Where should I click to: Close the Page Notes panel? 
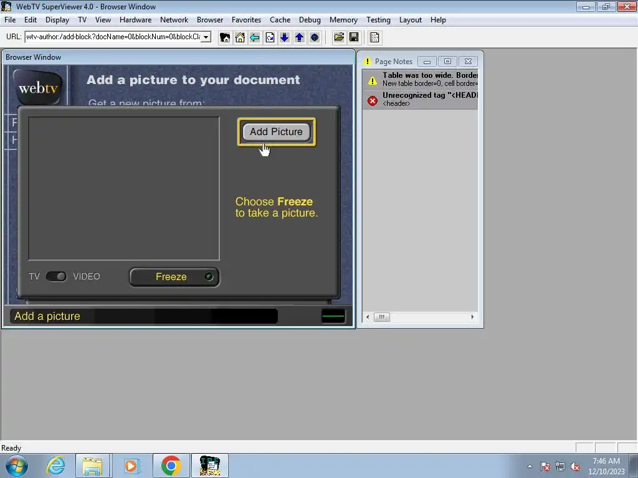[468, 62]
